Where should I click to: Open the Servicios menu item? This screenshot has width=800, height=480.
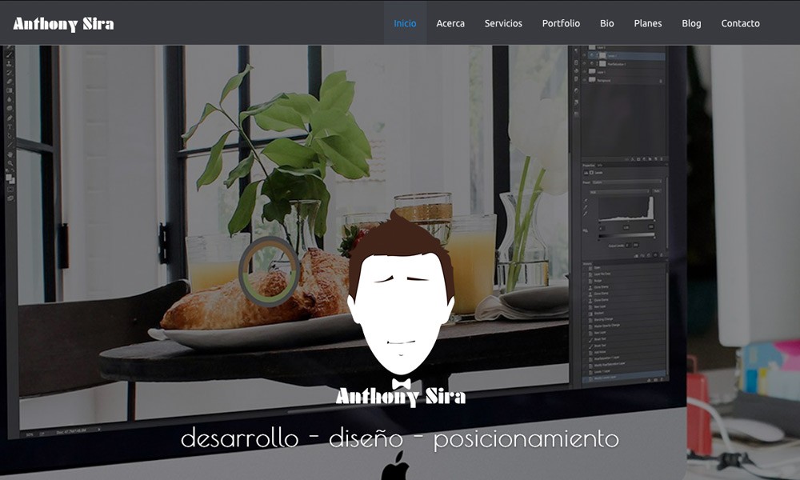tap(503, 23)
